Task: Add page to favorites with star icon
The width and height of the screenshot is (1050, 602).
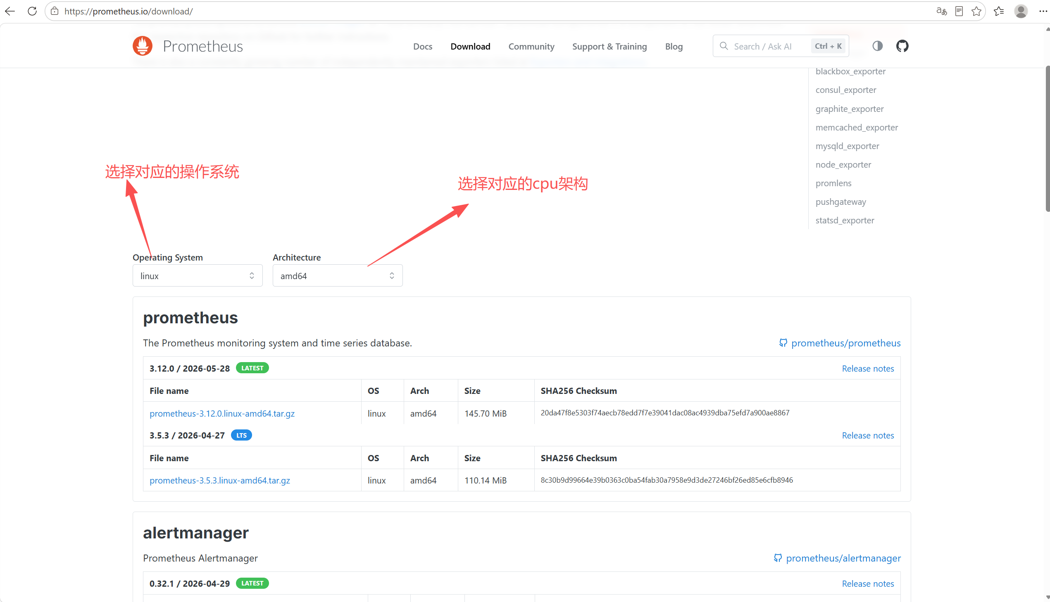Action: 976,11
